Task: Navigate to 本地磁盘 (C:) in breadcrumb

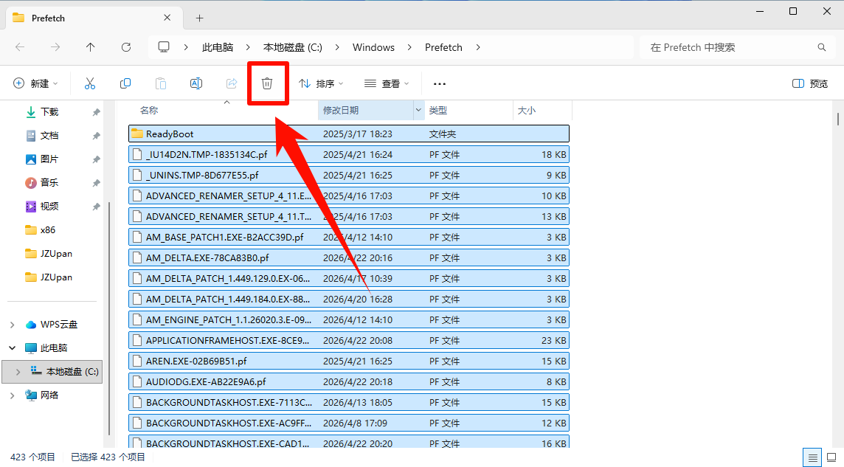Action: 293,47
